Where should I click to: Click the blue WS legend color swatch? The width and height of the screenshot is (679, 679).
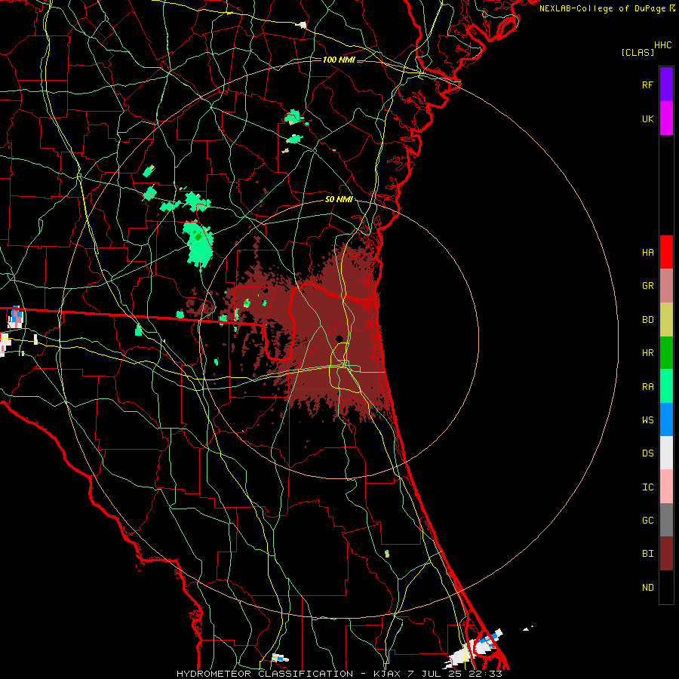point(666,419)
